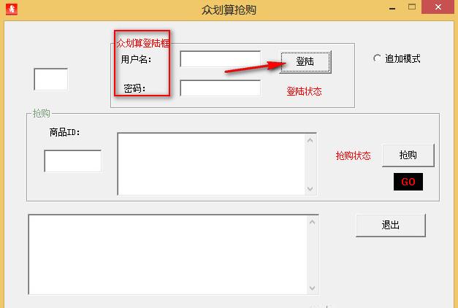Viewport: 458px width, 308px height.
Task: Click the small empty box left of the login frame
Action: pos(50,80)
